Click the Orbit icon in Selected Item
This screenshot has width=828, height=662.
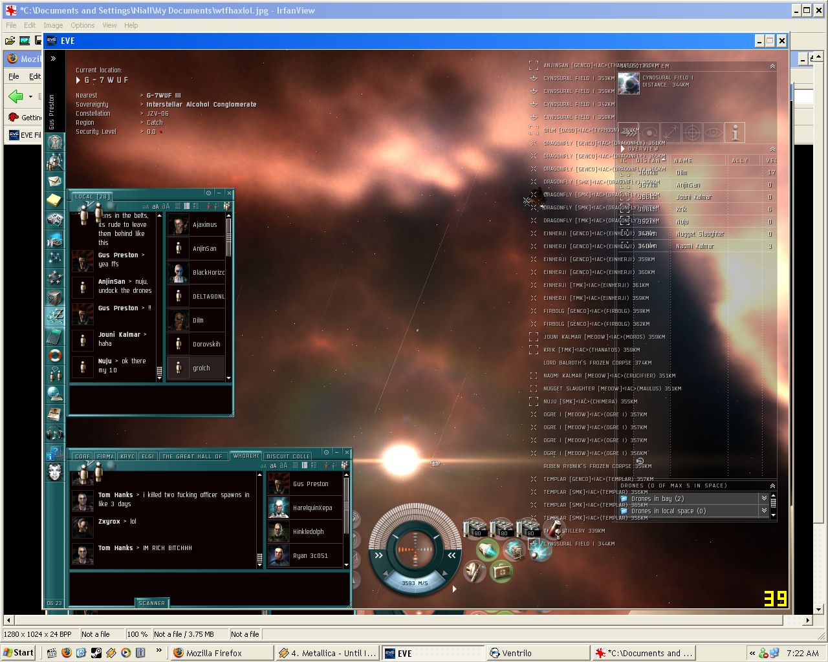coord(649,133)
